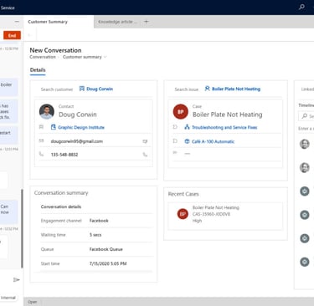Click the Facebook Queue value
Screen dimensions: 314x306
click(x=106, y=249)
